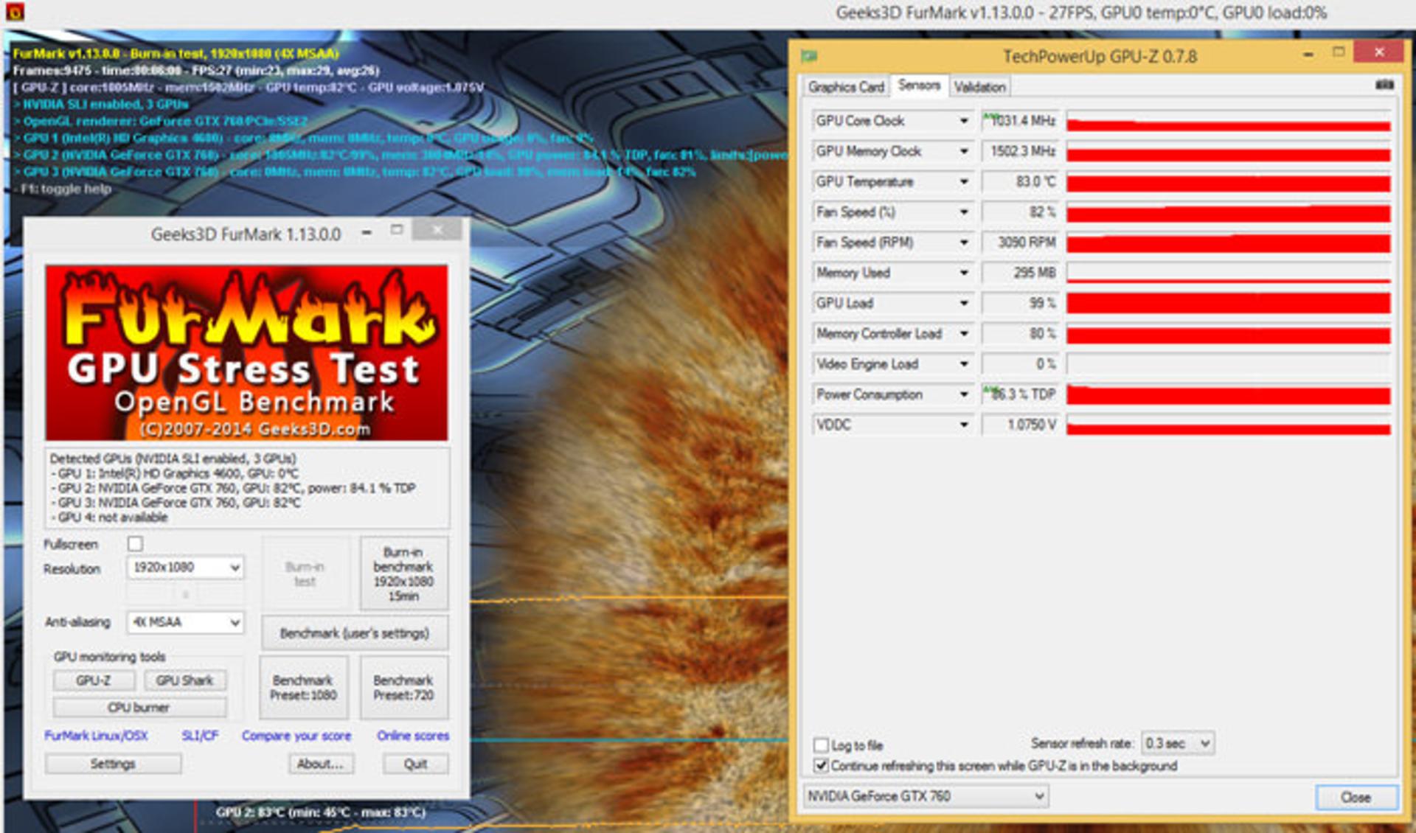1416x833 pixels.
Task: Maximize the GPU-Z window
Action: point(1339,52)
